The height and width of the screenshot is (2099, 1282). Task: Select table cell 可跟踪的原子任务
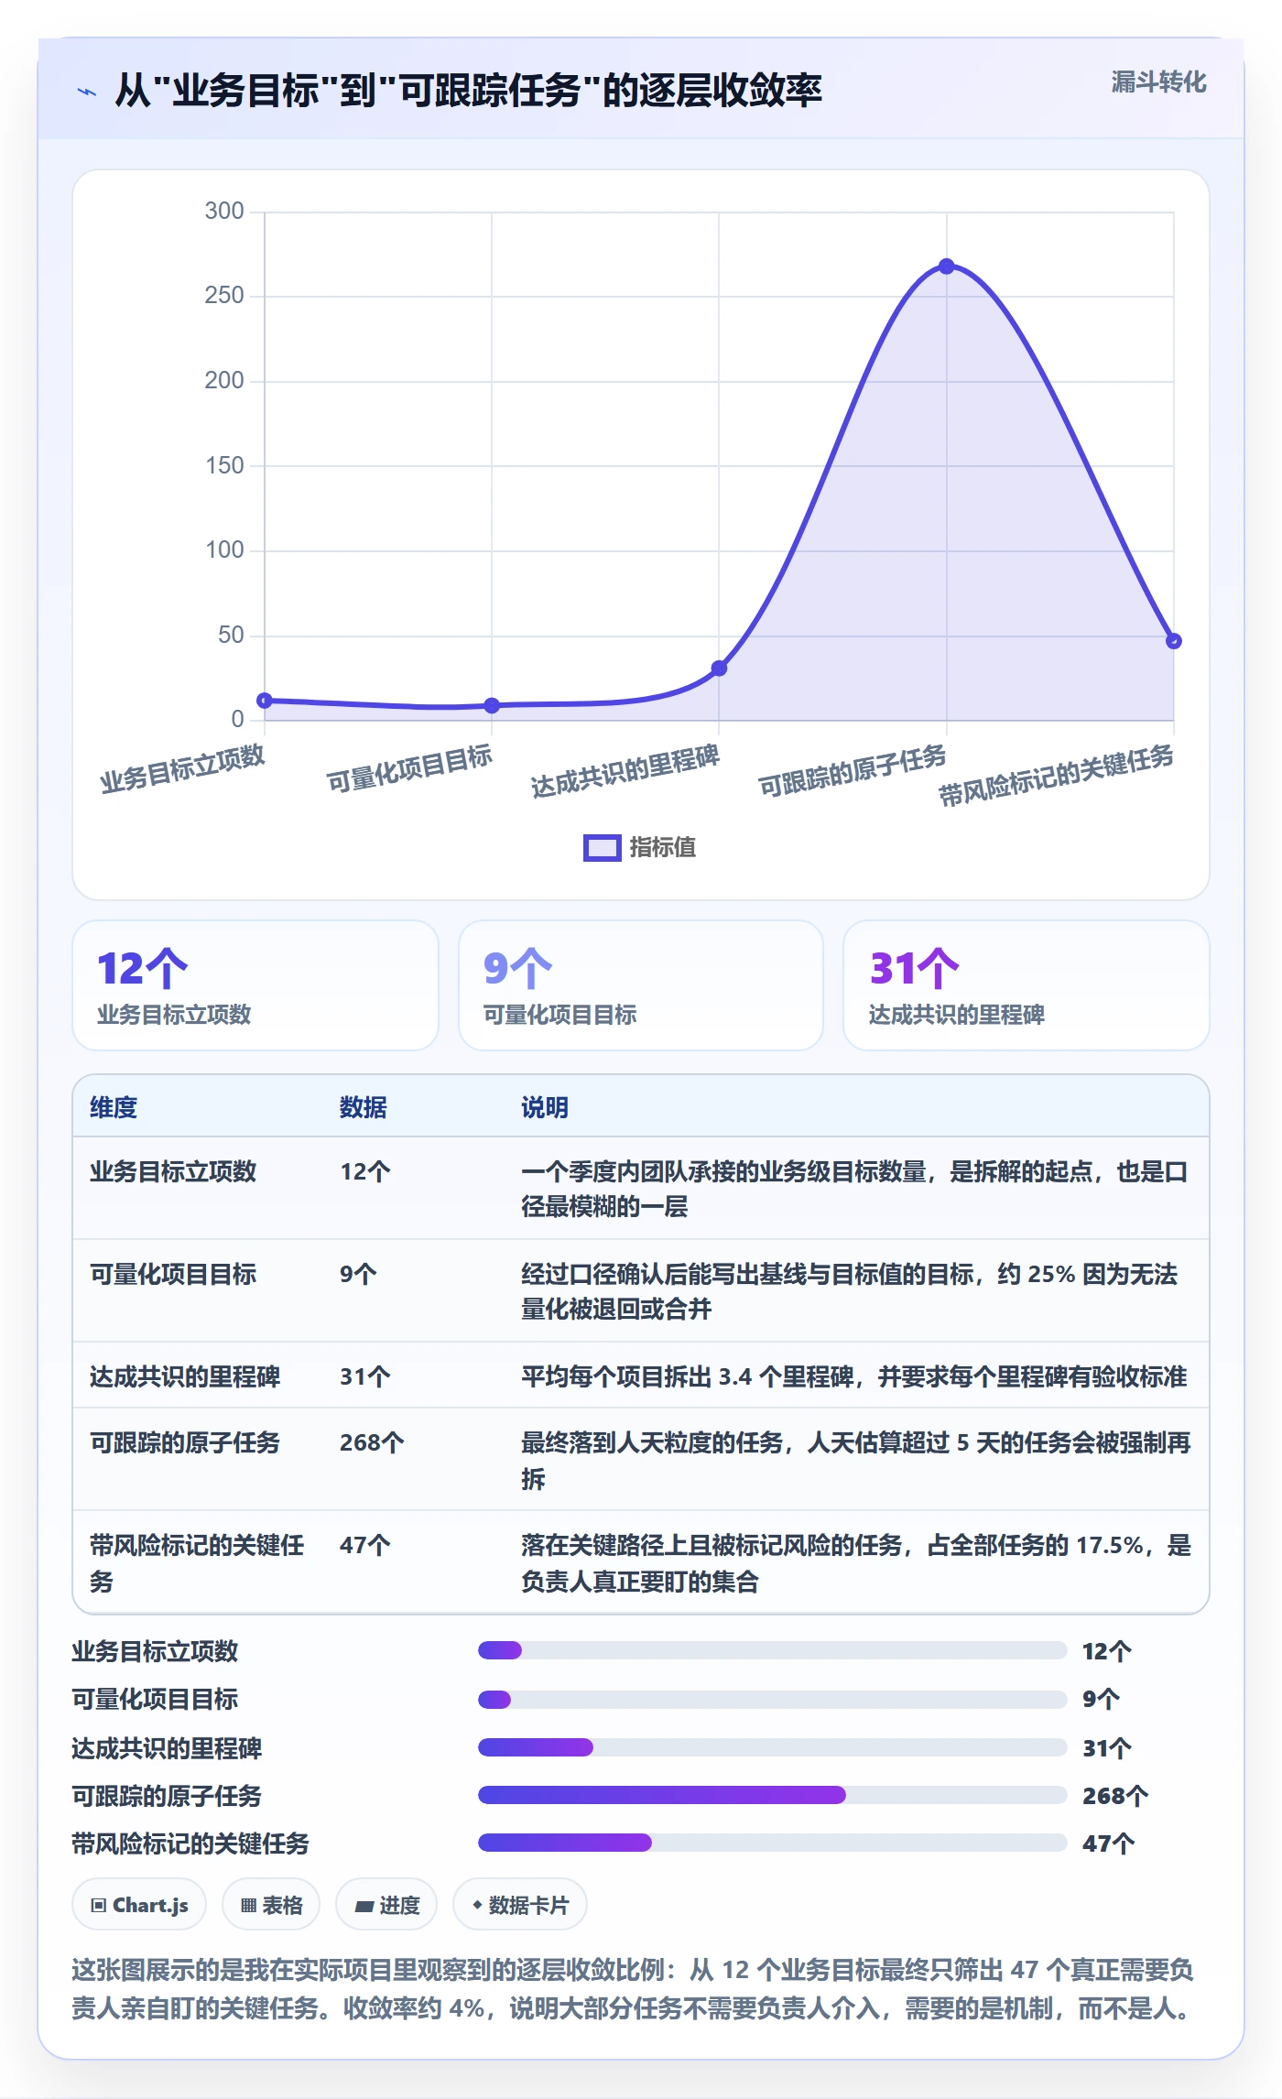185,1442
